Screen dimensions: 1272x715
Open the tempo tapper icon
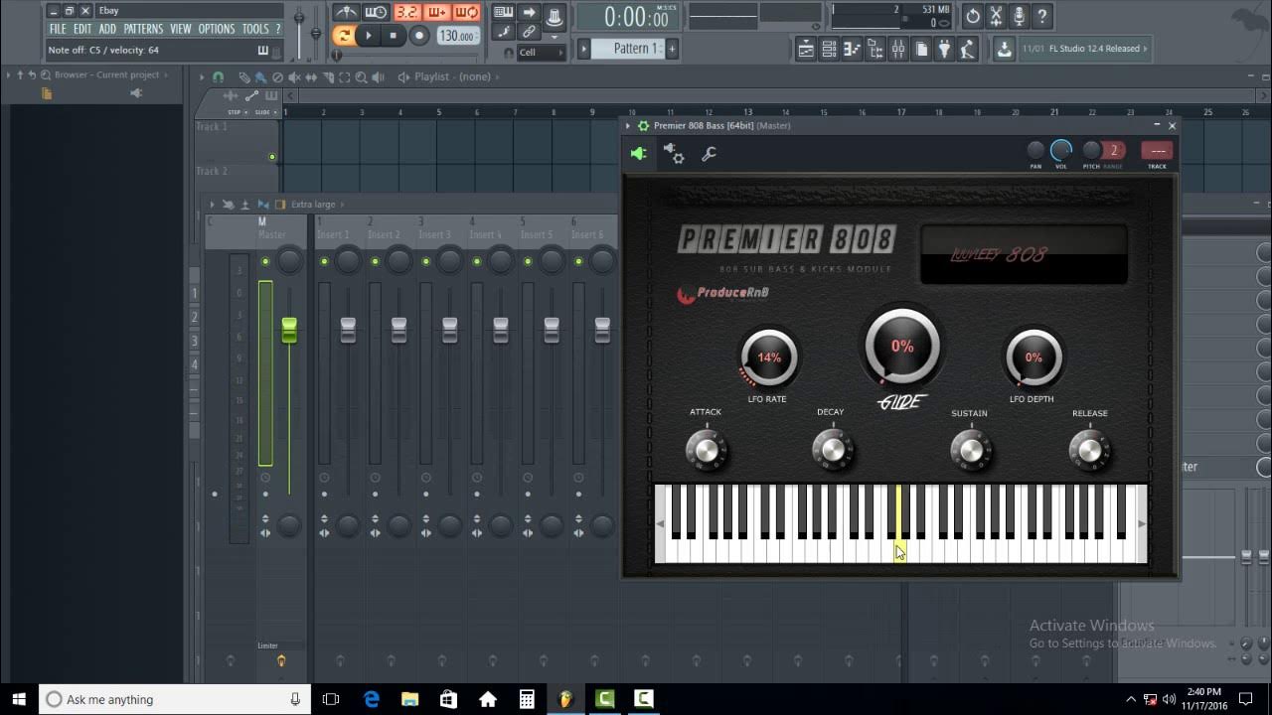pos(968,49)
